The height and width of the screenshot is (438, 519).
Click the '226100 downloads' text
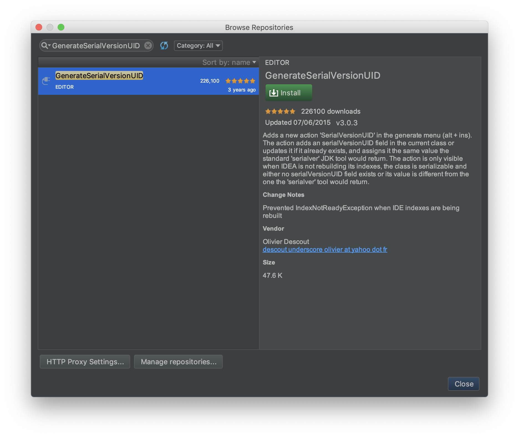[x=331, y=111]
